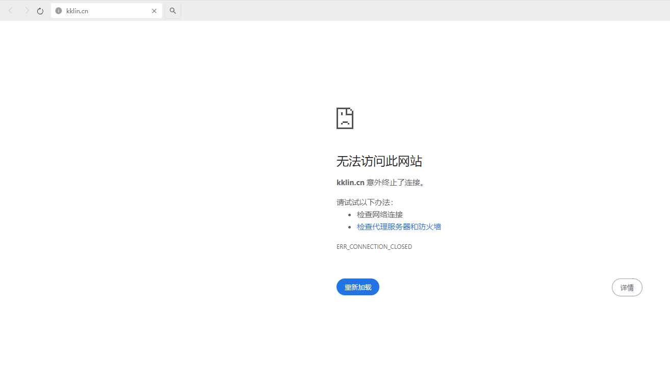The width and height of the screenshot is (670, 381).
Task: Open the 检查代理服务器和防火墙 link
Action: click(399, 227)
